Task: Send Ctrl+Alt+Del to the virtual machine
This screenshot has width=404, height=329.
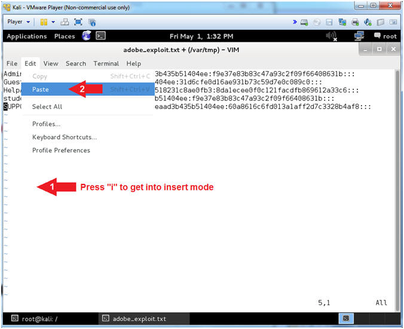Action: [65, 22]
